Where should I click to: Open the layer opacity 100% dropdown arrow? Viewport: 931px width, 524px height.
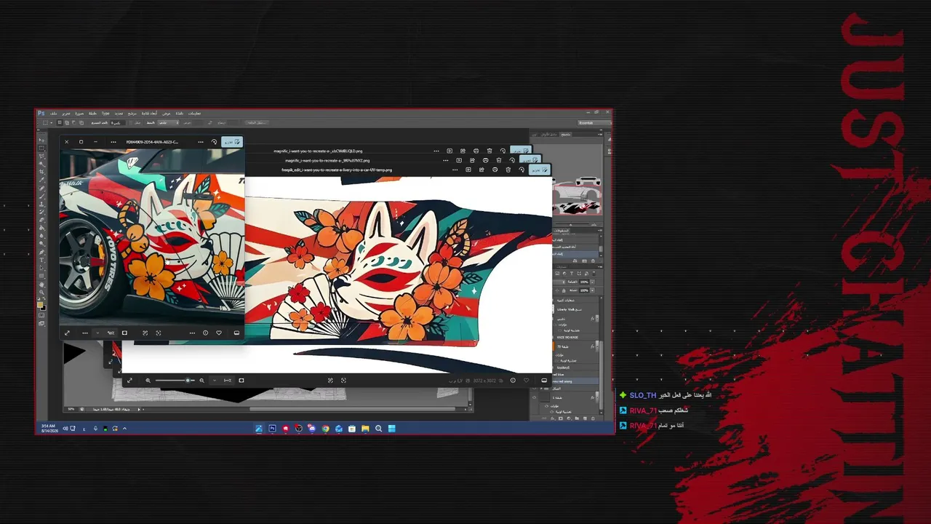click(x=591, y=282)
